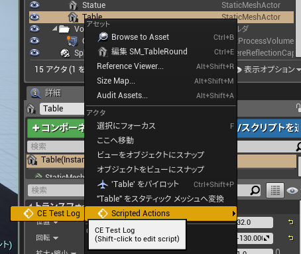
Task: Open the details view options eye icon
Action: (292, 190)
